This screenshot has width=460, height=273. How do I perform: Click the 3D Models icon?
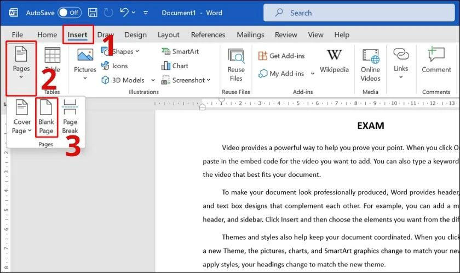click(x=105, y=80)
